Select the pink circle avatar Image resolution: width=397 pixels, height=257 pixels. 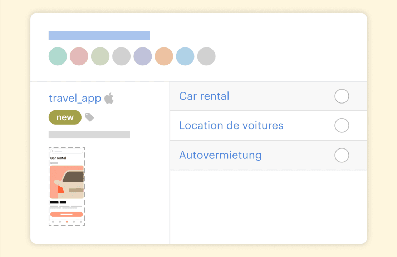coord(79,56)
